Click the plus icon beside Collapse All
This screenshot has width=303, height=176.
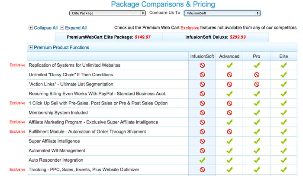pyautogui.click(x=31, y=28)
